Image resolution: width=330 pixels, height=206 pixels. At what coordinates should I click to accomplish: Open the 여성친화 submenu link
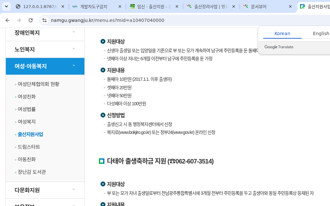[x=27, y=97]
